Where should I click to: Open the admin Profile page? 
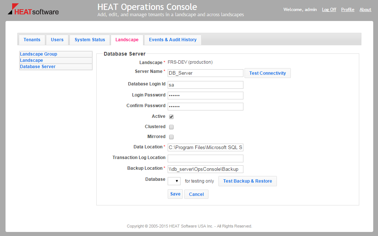(347, 9)
